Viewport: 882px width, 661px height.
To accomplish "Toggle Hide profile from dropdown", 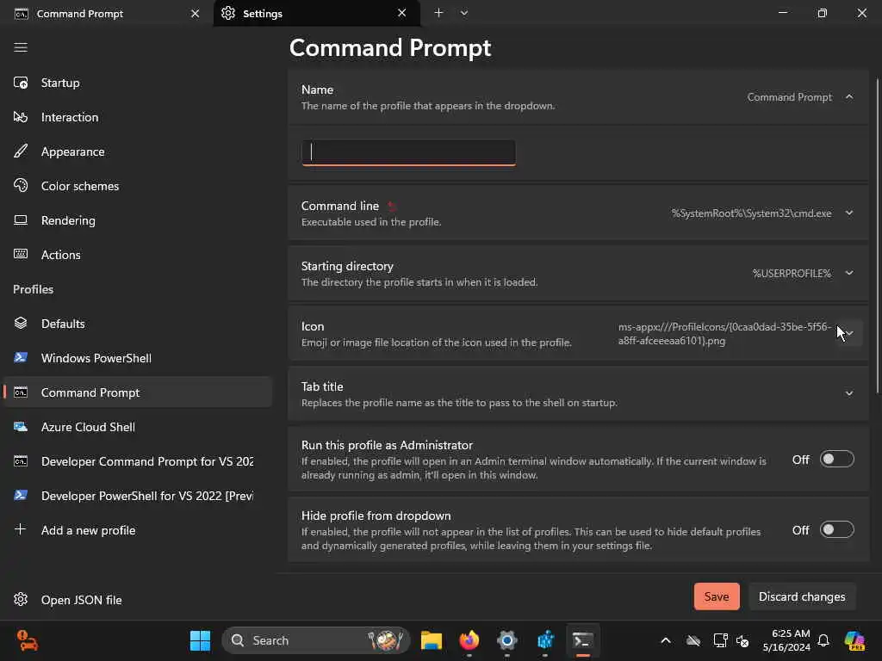I will [x=836, y=529].
